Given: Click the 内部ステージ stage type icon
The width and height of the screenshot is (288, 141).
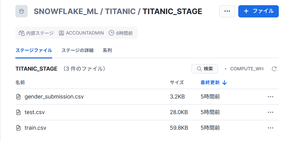Looking at the screenshot, I should tap(21, 33).
